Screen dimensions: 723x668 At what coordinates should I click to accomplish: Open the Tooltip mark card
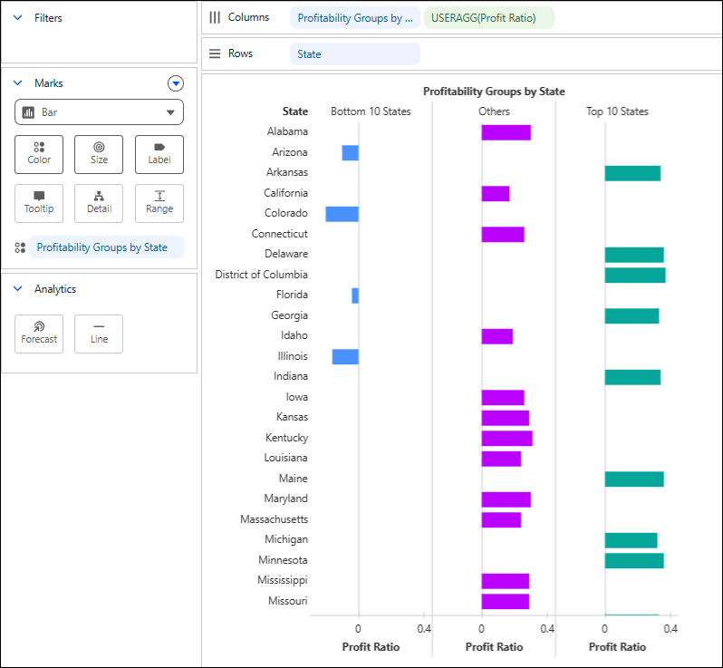coord(39,203)
